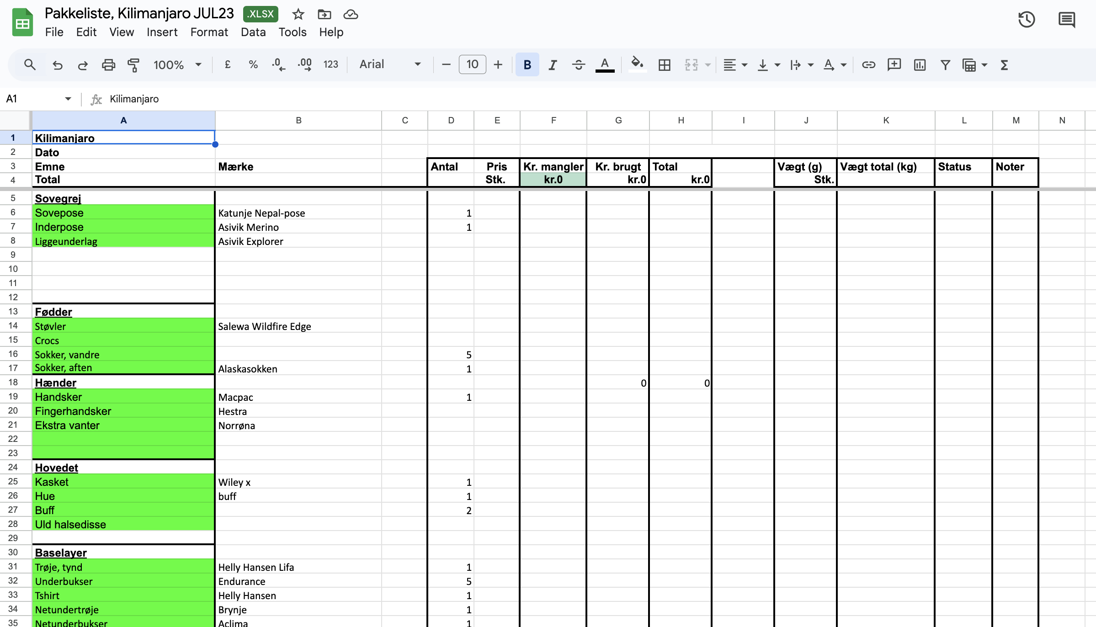Select the Sovepose cell
Screen dimensions: 1096x627
click(x=123, y=213)
